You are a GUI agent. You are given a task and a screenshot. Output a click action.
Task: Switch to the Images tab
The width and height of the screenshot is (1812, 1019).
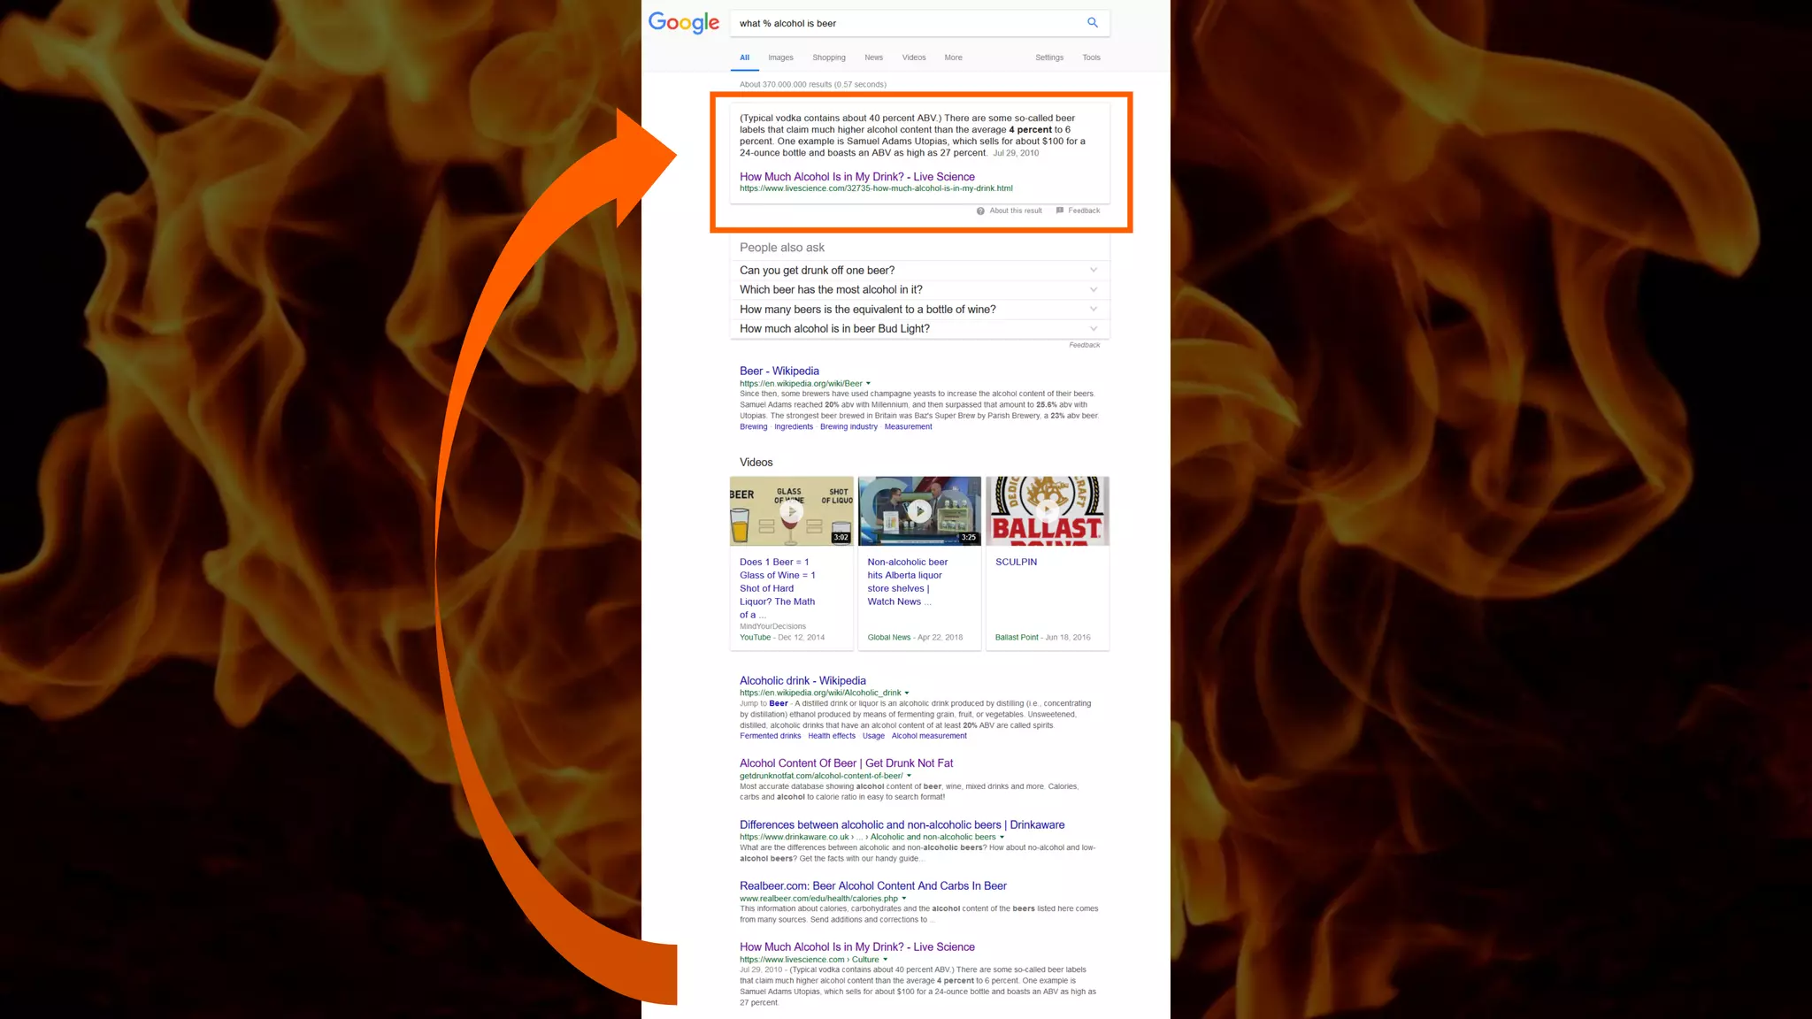pos(780,57)
